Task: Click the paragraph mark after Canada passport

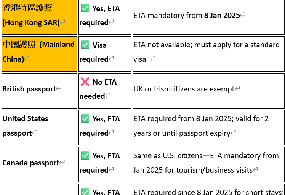Action: point(62,162)
